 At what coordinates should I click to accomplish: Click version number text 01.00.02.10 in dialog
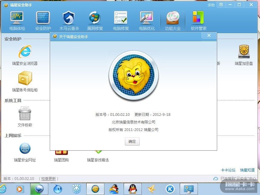(x=120, y=114)
